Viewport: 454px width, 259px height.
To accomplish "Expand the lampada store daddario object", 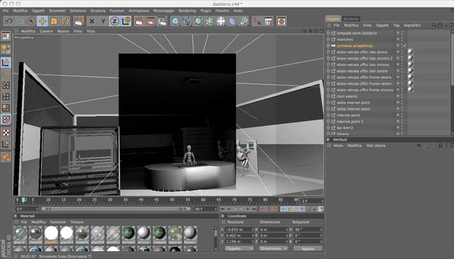I will point(329,33).
